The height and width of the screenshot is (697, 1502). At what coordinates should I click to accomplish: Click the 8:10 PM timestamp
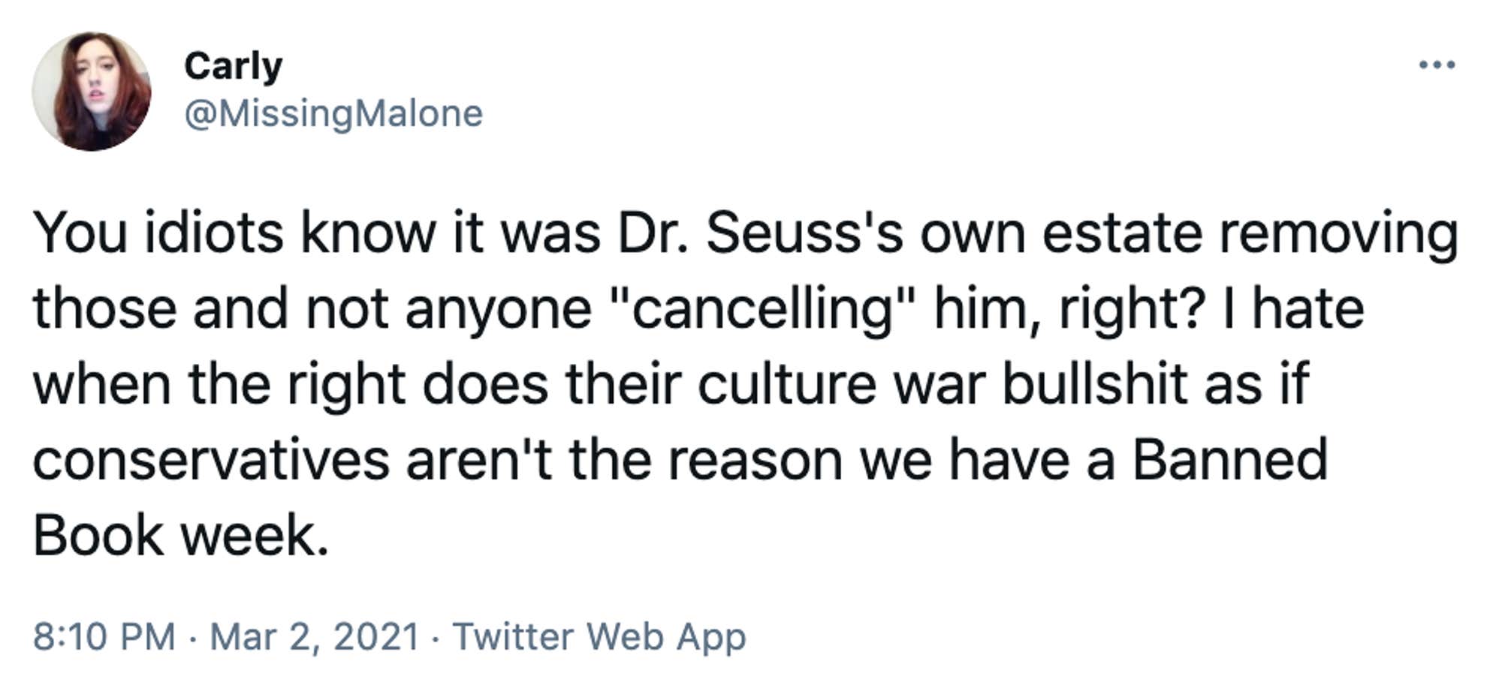(104, 637)
